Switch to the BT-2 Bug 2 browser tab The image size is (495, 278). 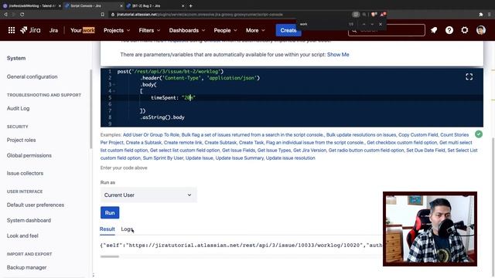click(155, 5)
